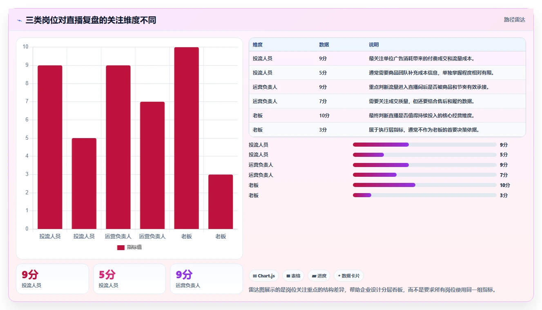Click the y-axis label 10
Viewport: 542px width, 310px height.
point(25,47)
